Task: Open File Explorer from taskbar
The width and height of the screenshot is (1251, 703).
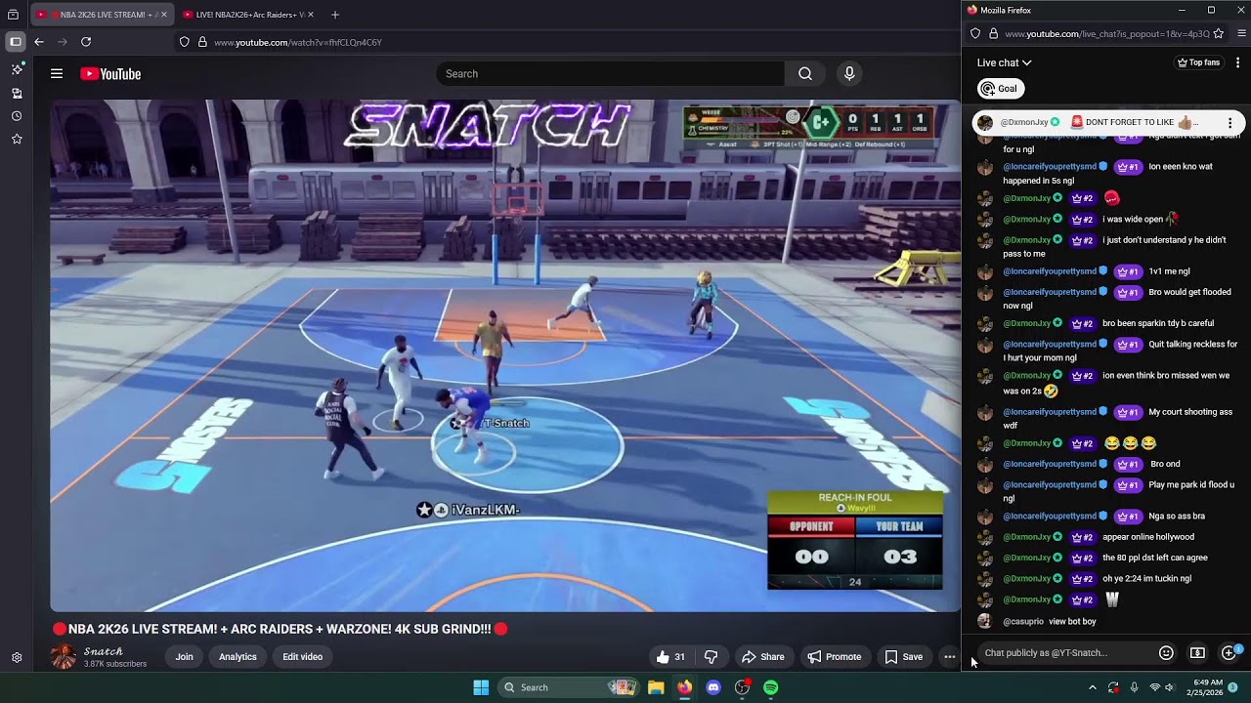Action: click(656, 687)
